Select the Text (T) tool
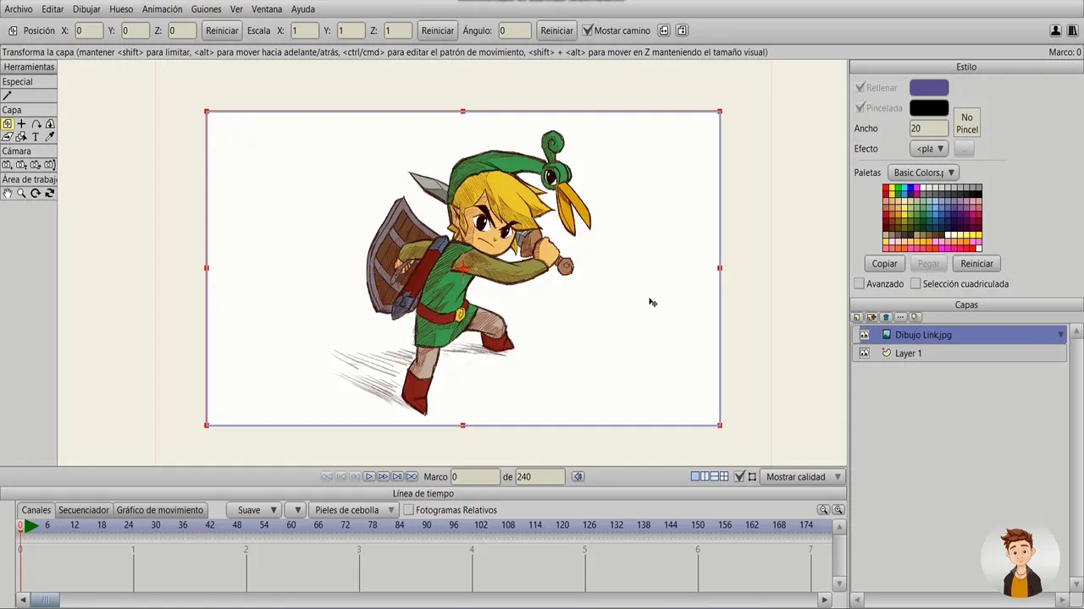1084x609 pixels. point(36,136)
